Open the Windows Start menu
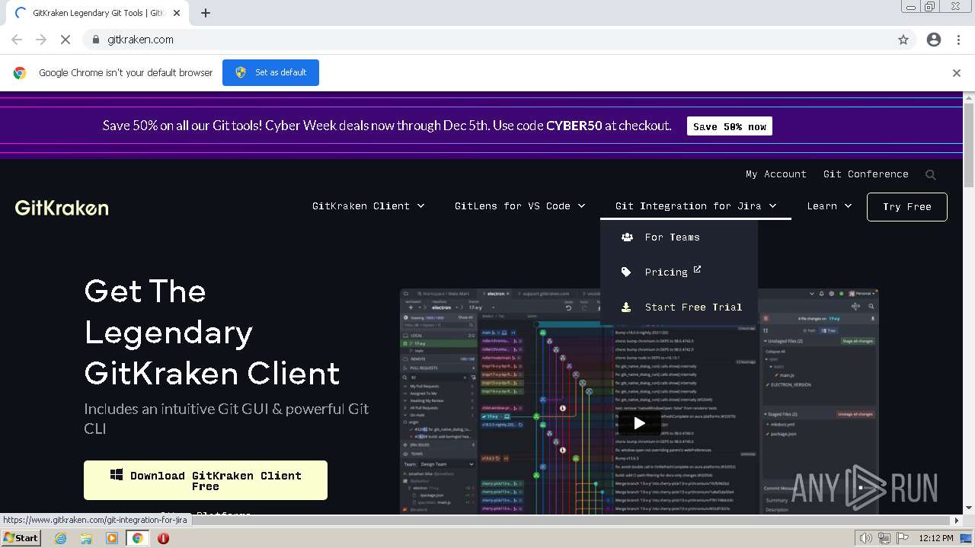 pyautogui.click(x=21, y=538)
